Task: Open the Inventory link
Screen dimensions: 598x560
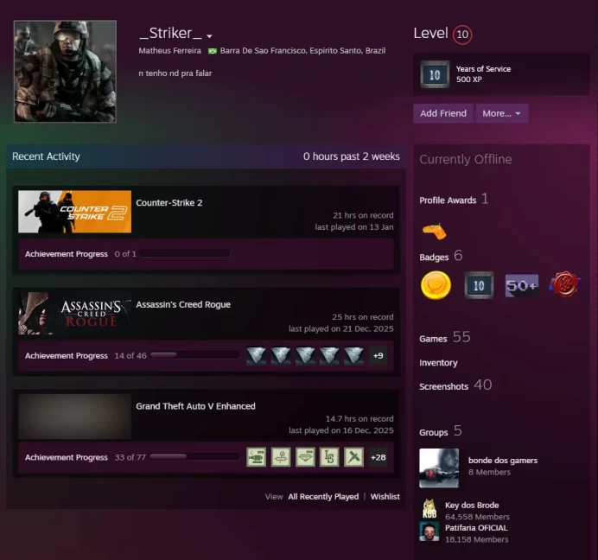Action: (x=438, y=363)
